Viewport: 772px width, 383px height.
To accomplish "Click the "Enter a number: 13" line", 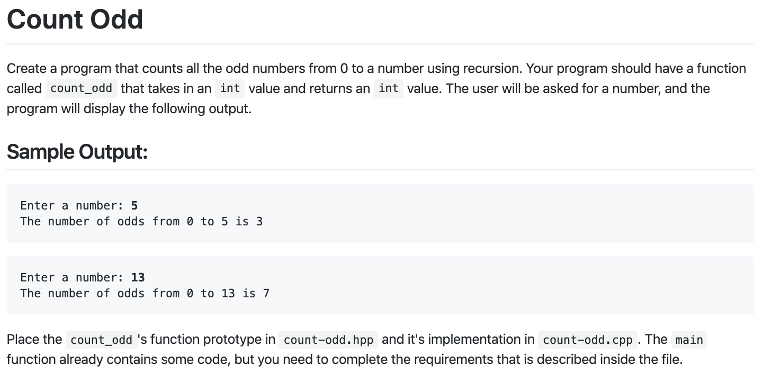I will pyautogui.click(x=83, y=277).
